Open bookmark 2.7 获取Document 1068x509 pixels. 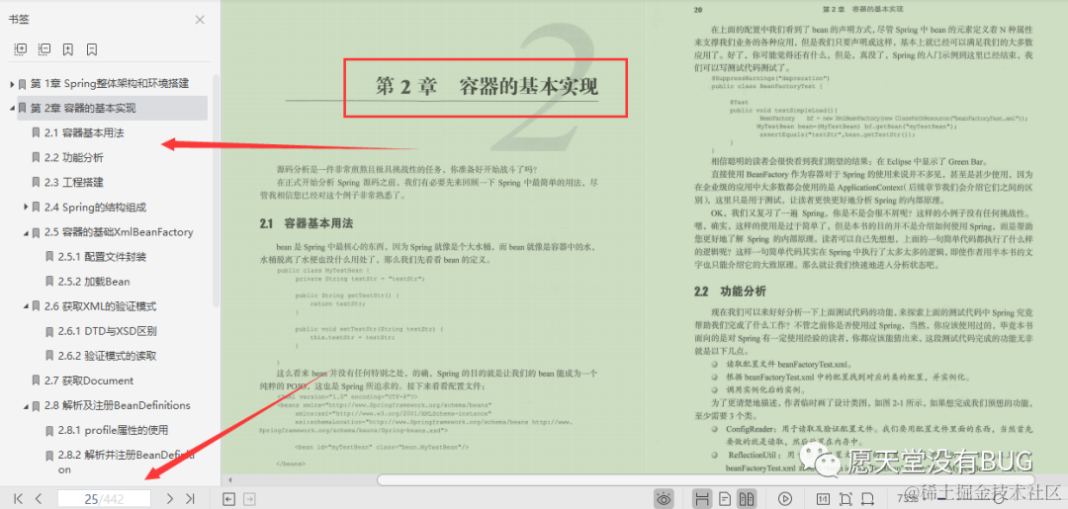[x=89, y=381]
